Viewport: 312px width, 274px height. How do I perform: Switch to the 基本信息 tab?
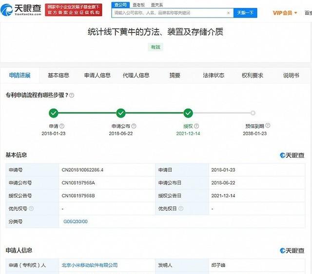58,75
